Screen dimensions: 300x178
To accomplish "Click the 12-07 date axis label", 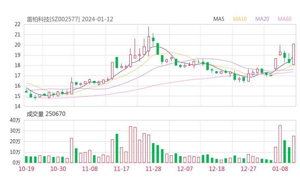I will 185,169.
